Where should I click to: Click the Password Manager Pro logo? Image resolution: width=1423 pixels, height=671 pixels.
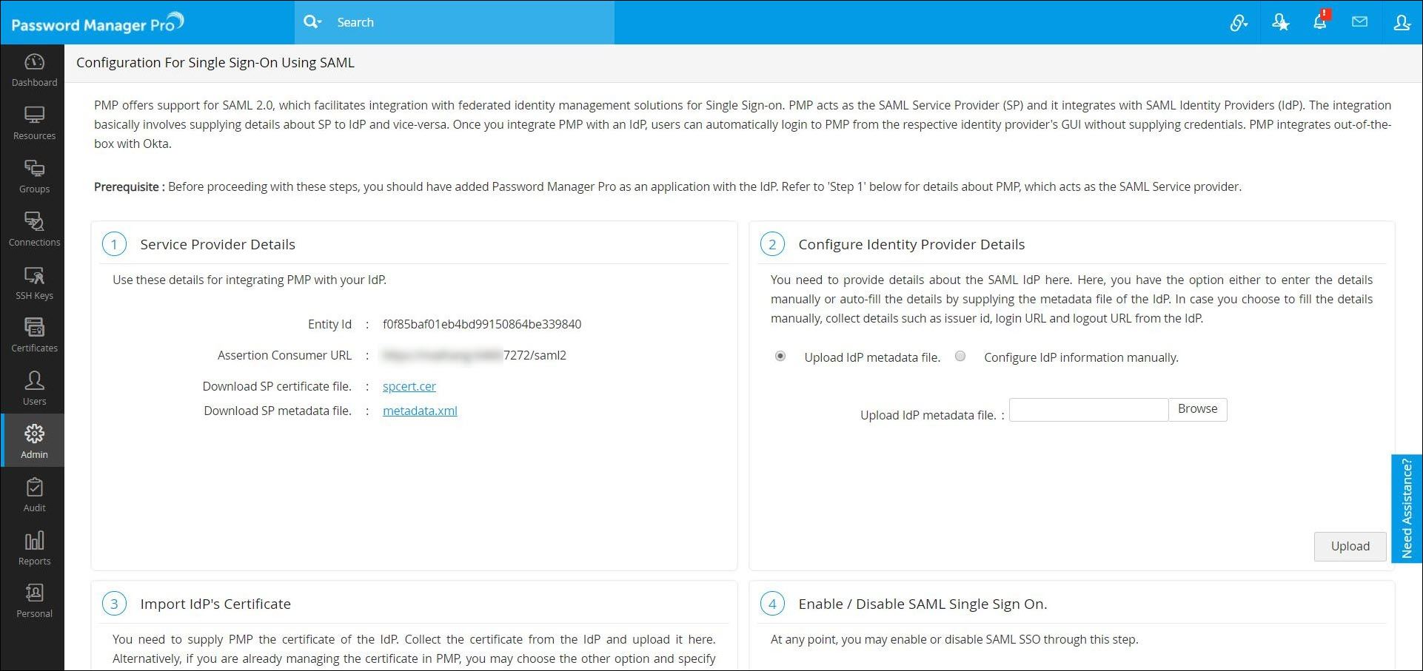pyautogui.click(x=98, y=23)
